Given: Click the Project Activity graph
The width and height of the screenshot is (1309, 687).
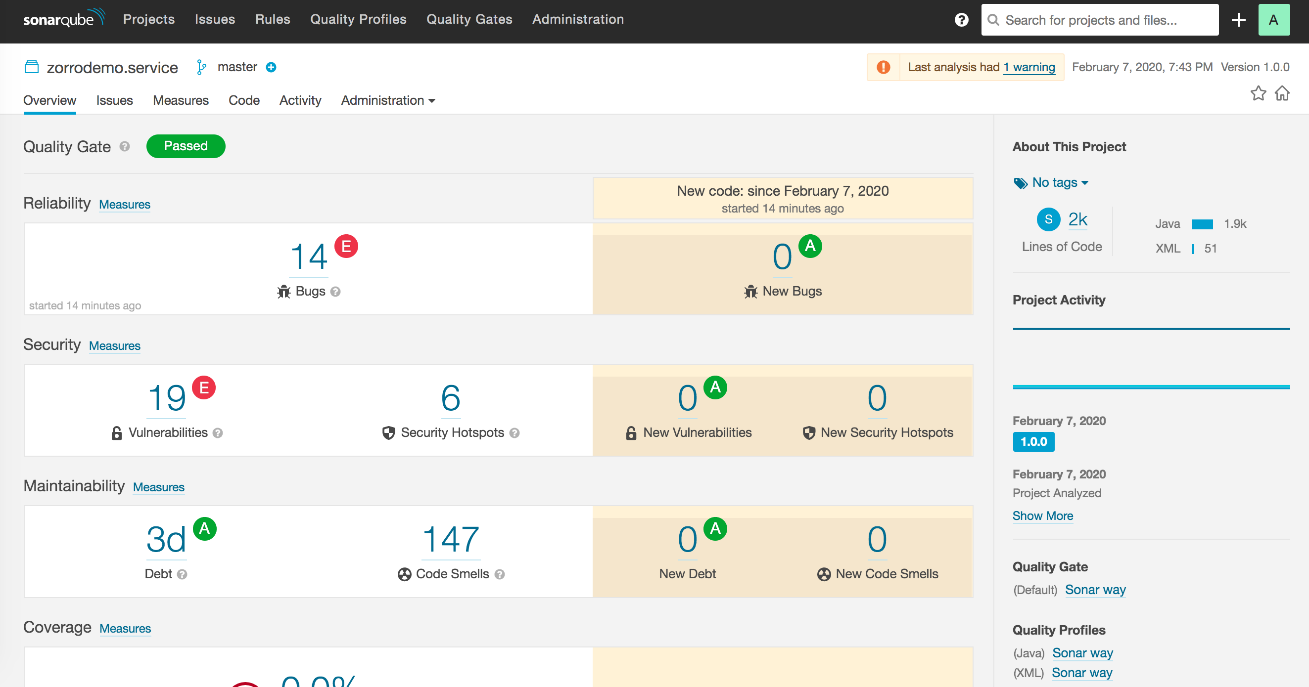Looking at the screenshot, I should [1151, 358].
